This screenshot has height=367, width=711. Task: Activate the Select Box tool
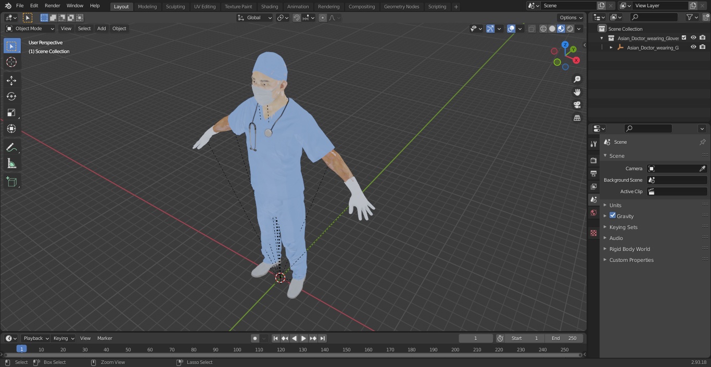tap(11, 46)
